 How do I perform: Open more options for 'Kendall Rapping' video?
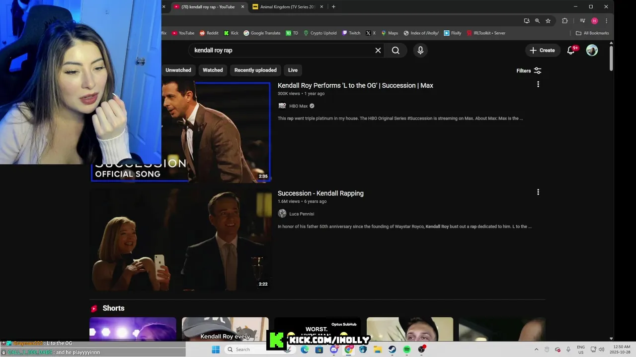(x=538, y=192)
